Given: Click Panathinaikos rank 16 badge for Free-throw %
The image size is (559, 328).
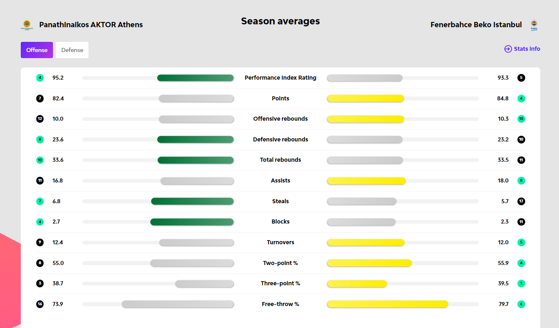Looking at the screenshot, I should coord(40,304).
